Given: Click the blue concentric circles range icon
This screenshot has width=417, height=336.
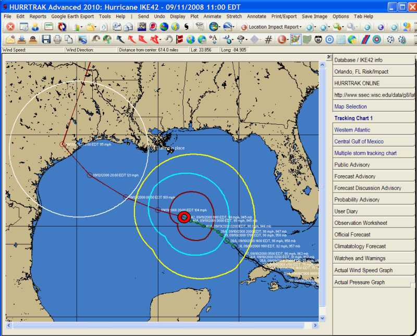Looking at the screenshot, I should [329, 39].
